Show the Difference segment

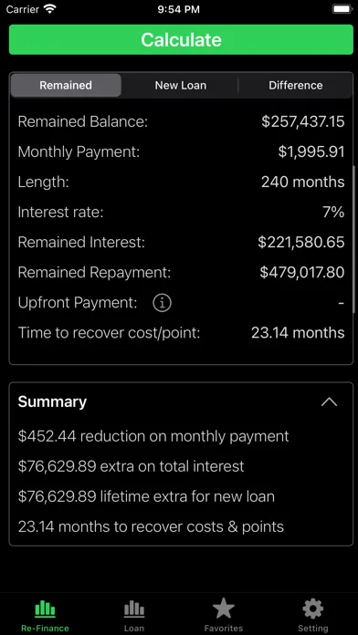[296, 86]
